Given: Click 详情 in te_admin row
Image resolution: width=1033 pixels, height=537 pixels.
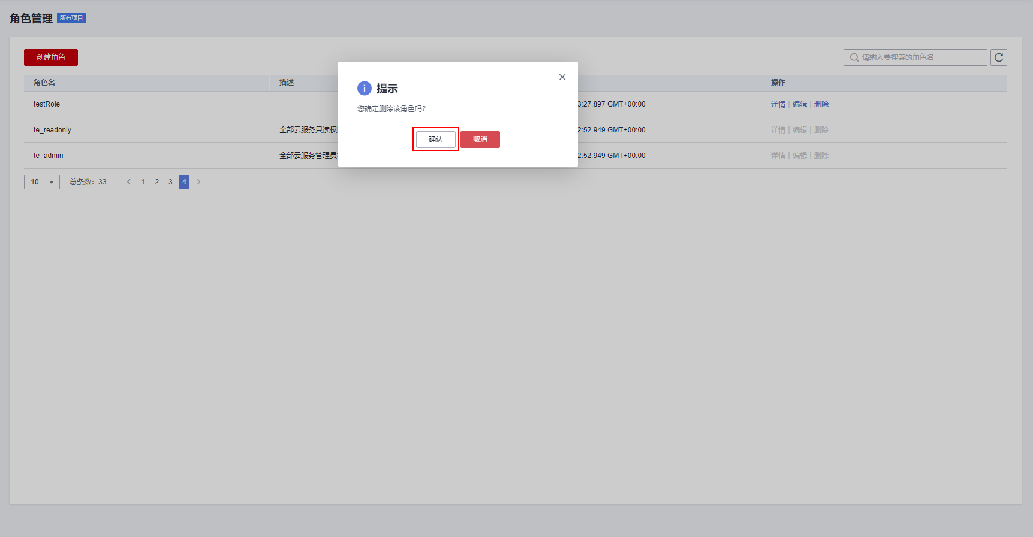Looking at the screenshot, I should coord(778,156).
